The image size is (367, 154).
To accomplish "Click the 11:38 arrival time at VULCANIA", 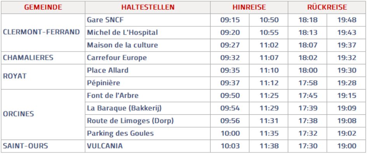I will pyautogui.click(x=269, y=146).
